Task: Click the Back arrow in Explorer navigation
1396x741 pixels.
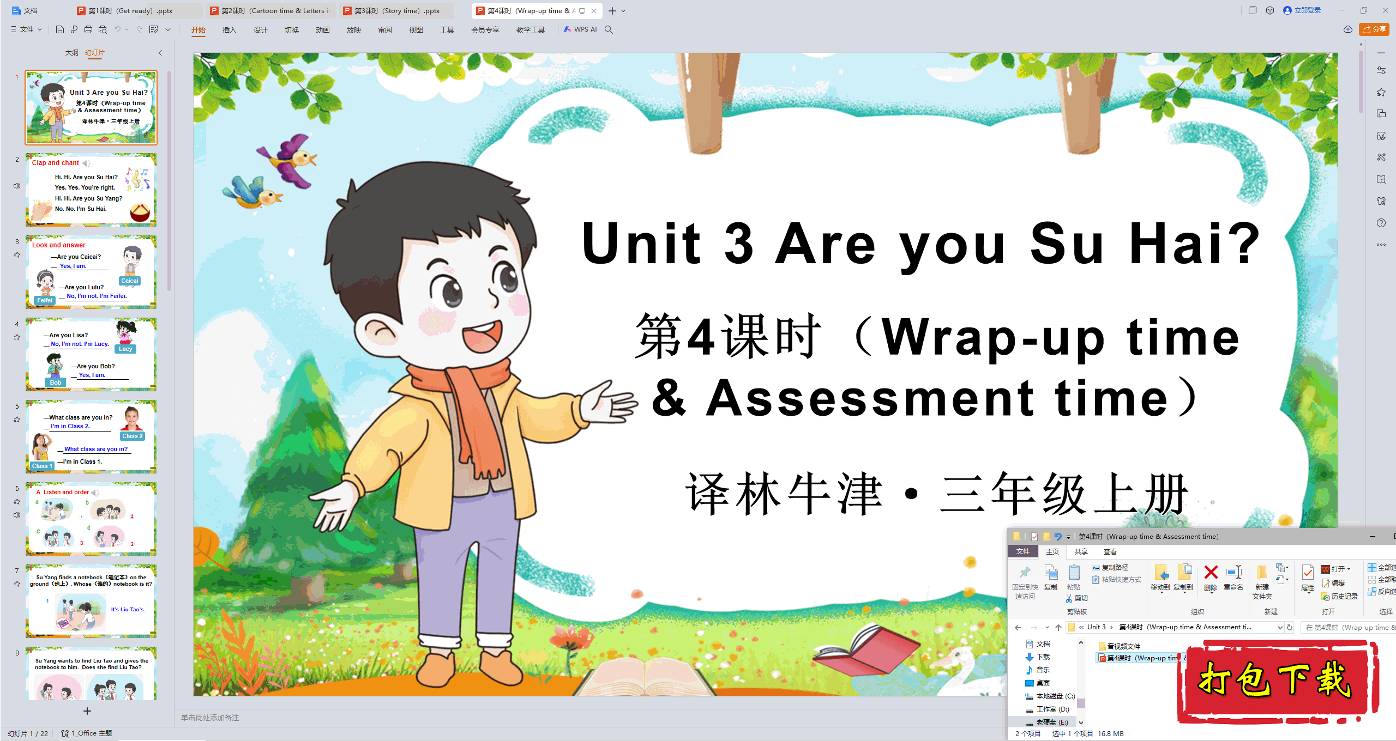Action: coord(1018,627)
